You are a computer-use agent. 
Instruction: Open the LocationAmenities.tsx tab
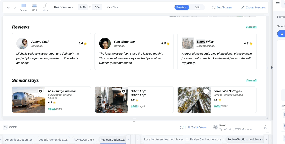point(53,140)
